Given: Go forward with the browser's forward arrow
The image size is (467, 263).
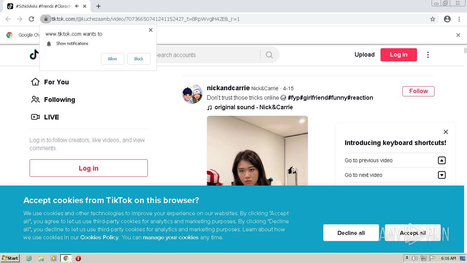Looking at the screenshot, I should pyautogui.click(x=20, y=19).
